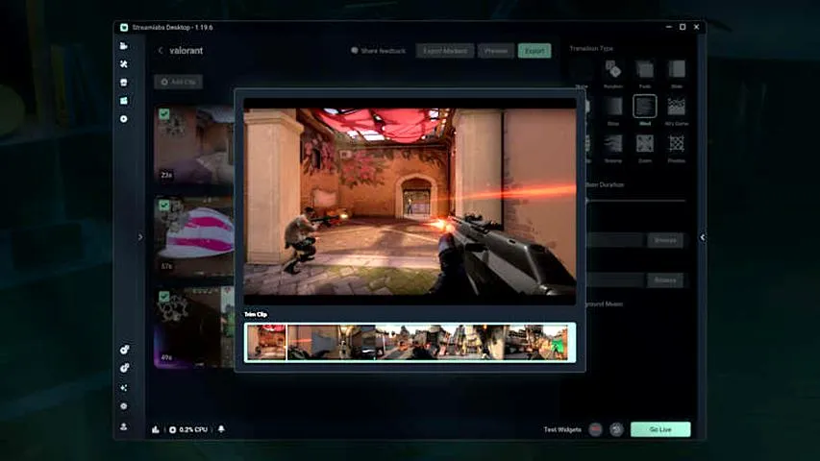Click the Go Live button
This screenshot has height=461, width=820.
660,429
